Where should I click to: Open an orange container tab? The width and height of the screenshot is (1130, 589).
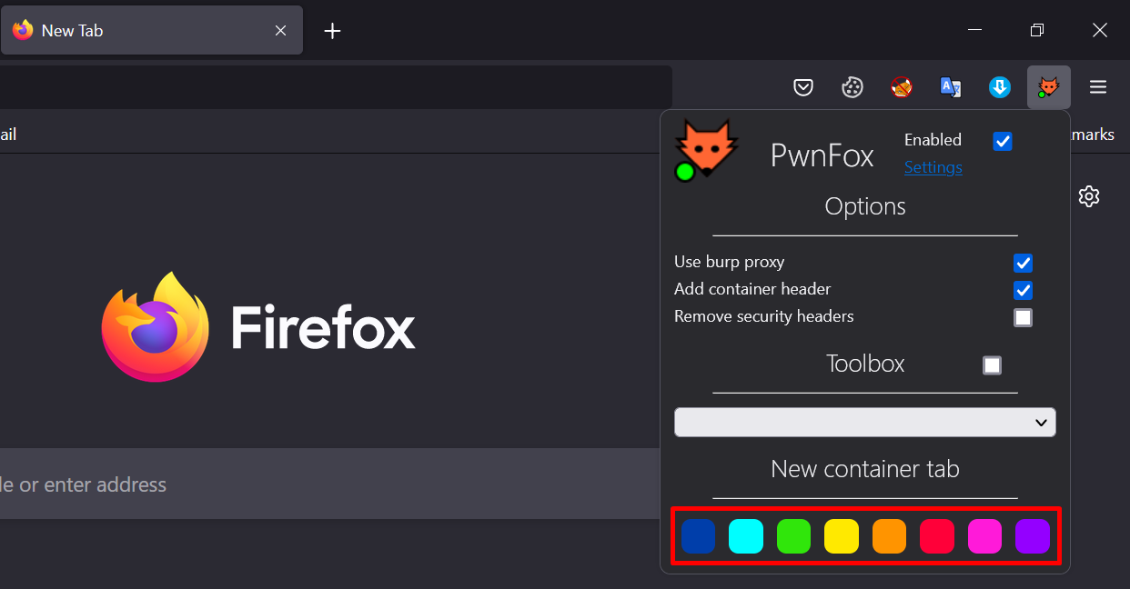[890, 536]
